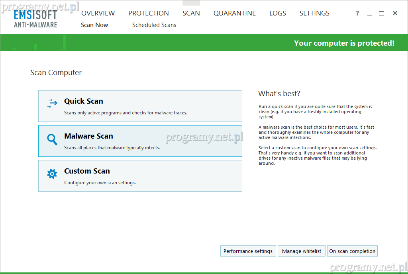Viewport: 408px width, 274px height.
Task: Open help via the question mark icon
Action: pos(357,14)
